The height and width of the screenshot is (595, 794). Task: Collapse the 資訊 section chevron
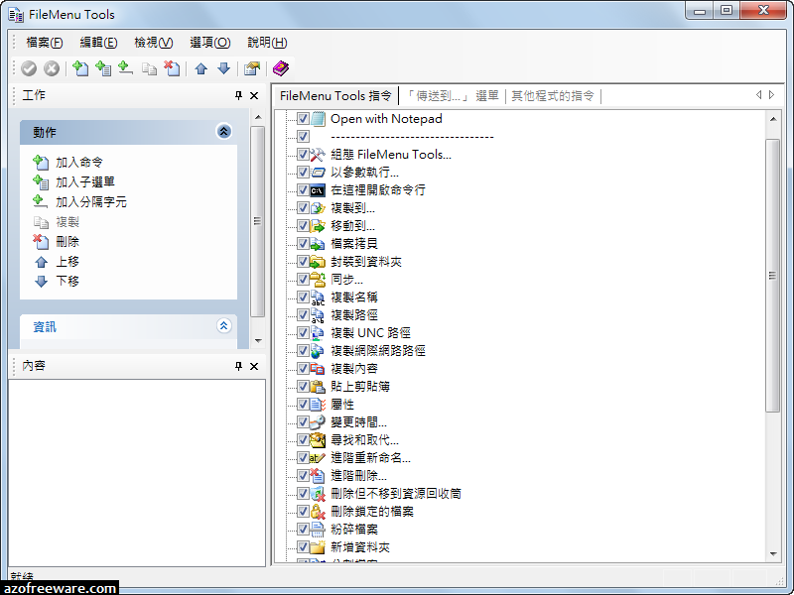pyautogui.click(x=224, y=326)
